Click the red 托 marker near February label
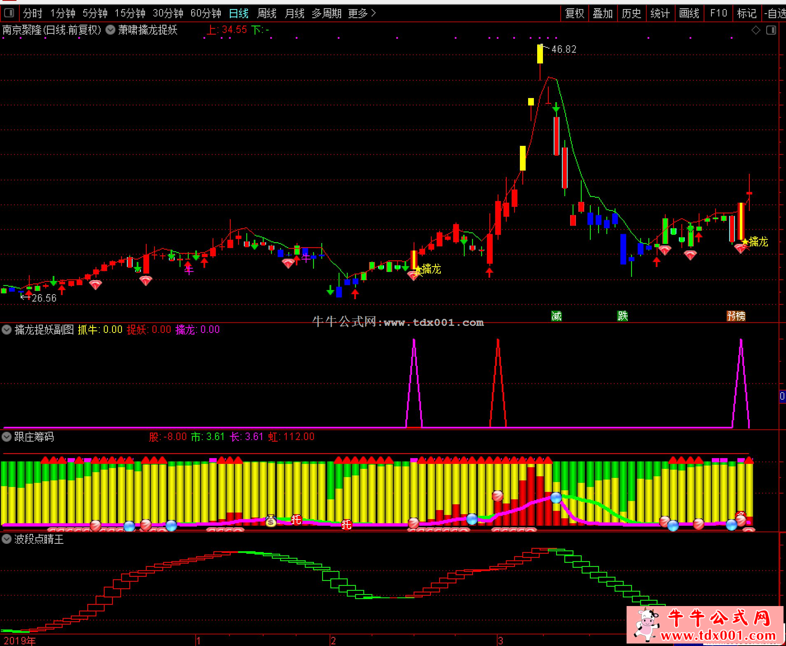Image resolution: width=786 pixels, height=646 pixels. [346, 524]
